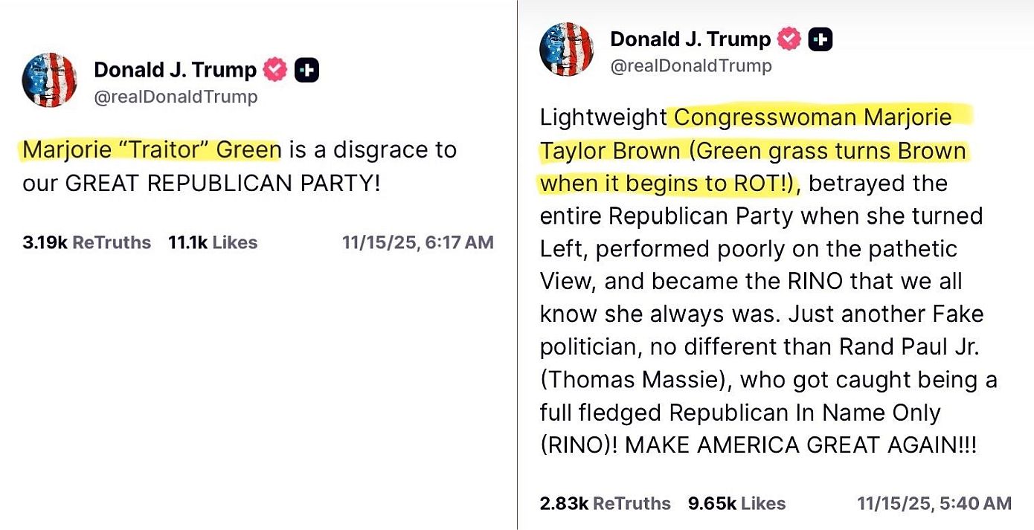The image size is (1034, 530).
Task: View the 2.83k ReTruths list
Action: tap(605, 504)
